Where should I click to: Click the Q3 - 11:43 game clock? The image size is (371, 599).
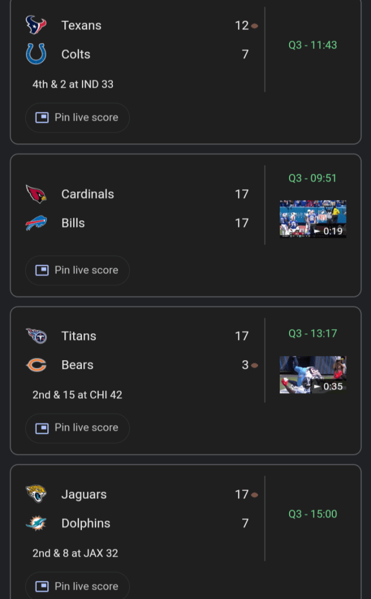pos(312,45)
